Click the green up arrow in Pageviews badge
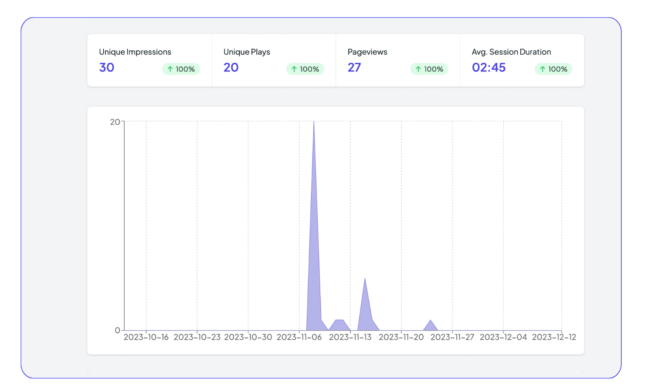 click(418, 69)
